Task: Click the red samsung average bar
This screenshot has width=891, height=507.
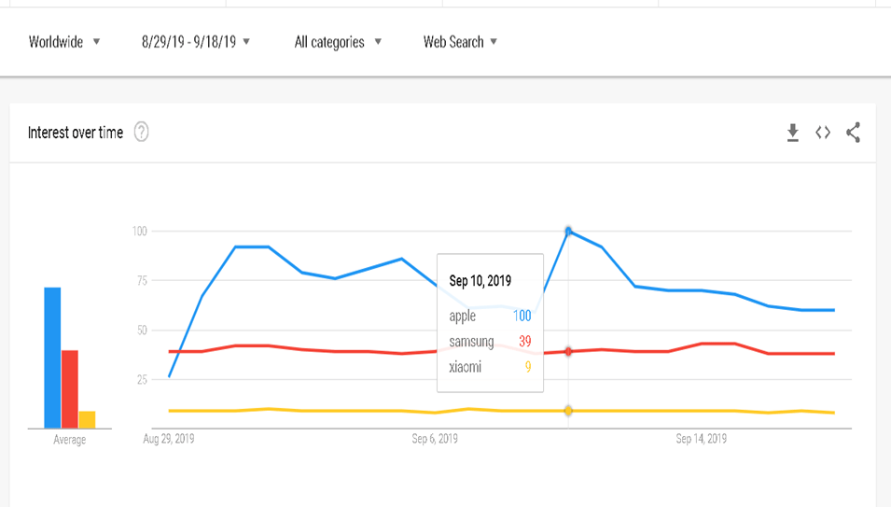Action: pos(70,388)
